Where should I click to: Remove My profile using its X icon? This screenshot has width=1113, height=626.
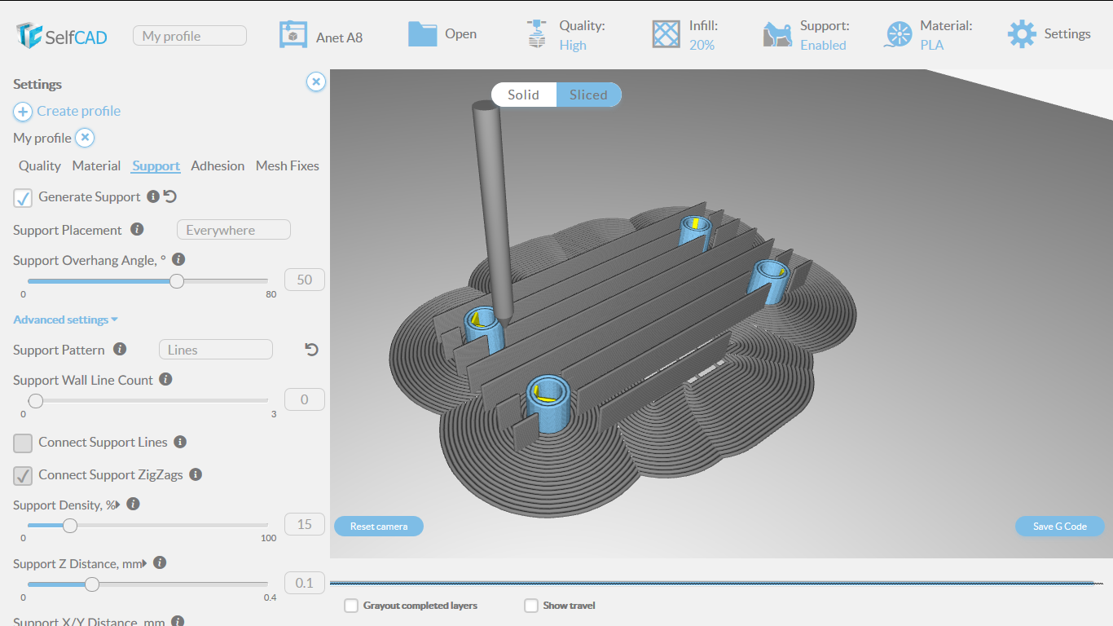tap(86, 138)
